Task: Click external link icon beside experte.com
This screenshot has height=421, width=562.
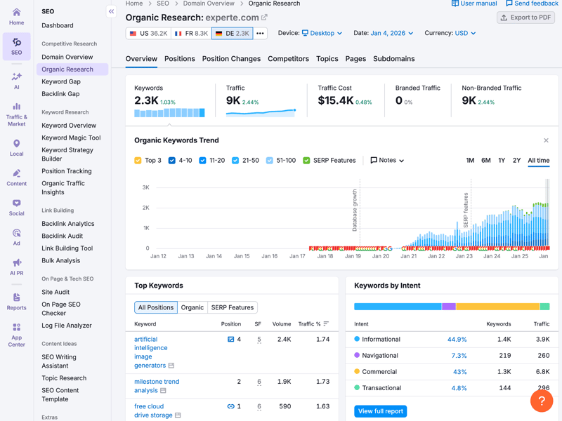Action: coord(265,18)
